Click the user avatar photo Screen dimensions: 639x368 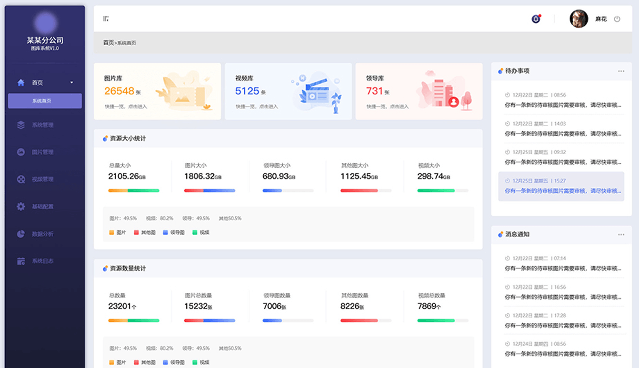coord(579,19)
